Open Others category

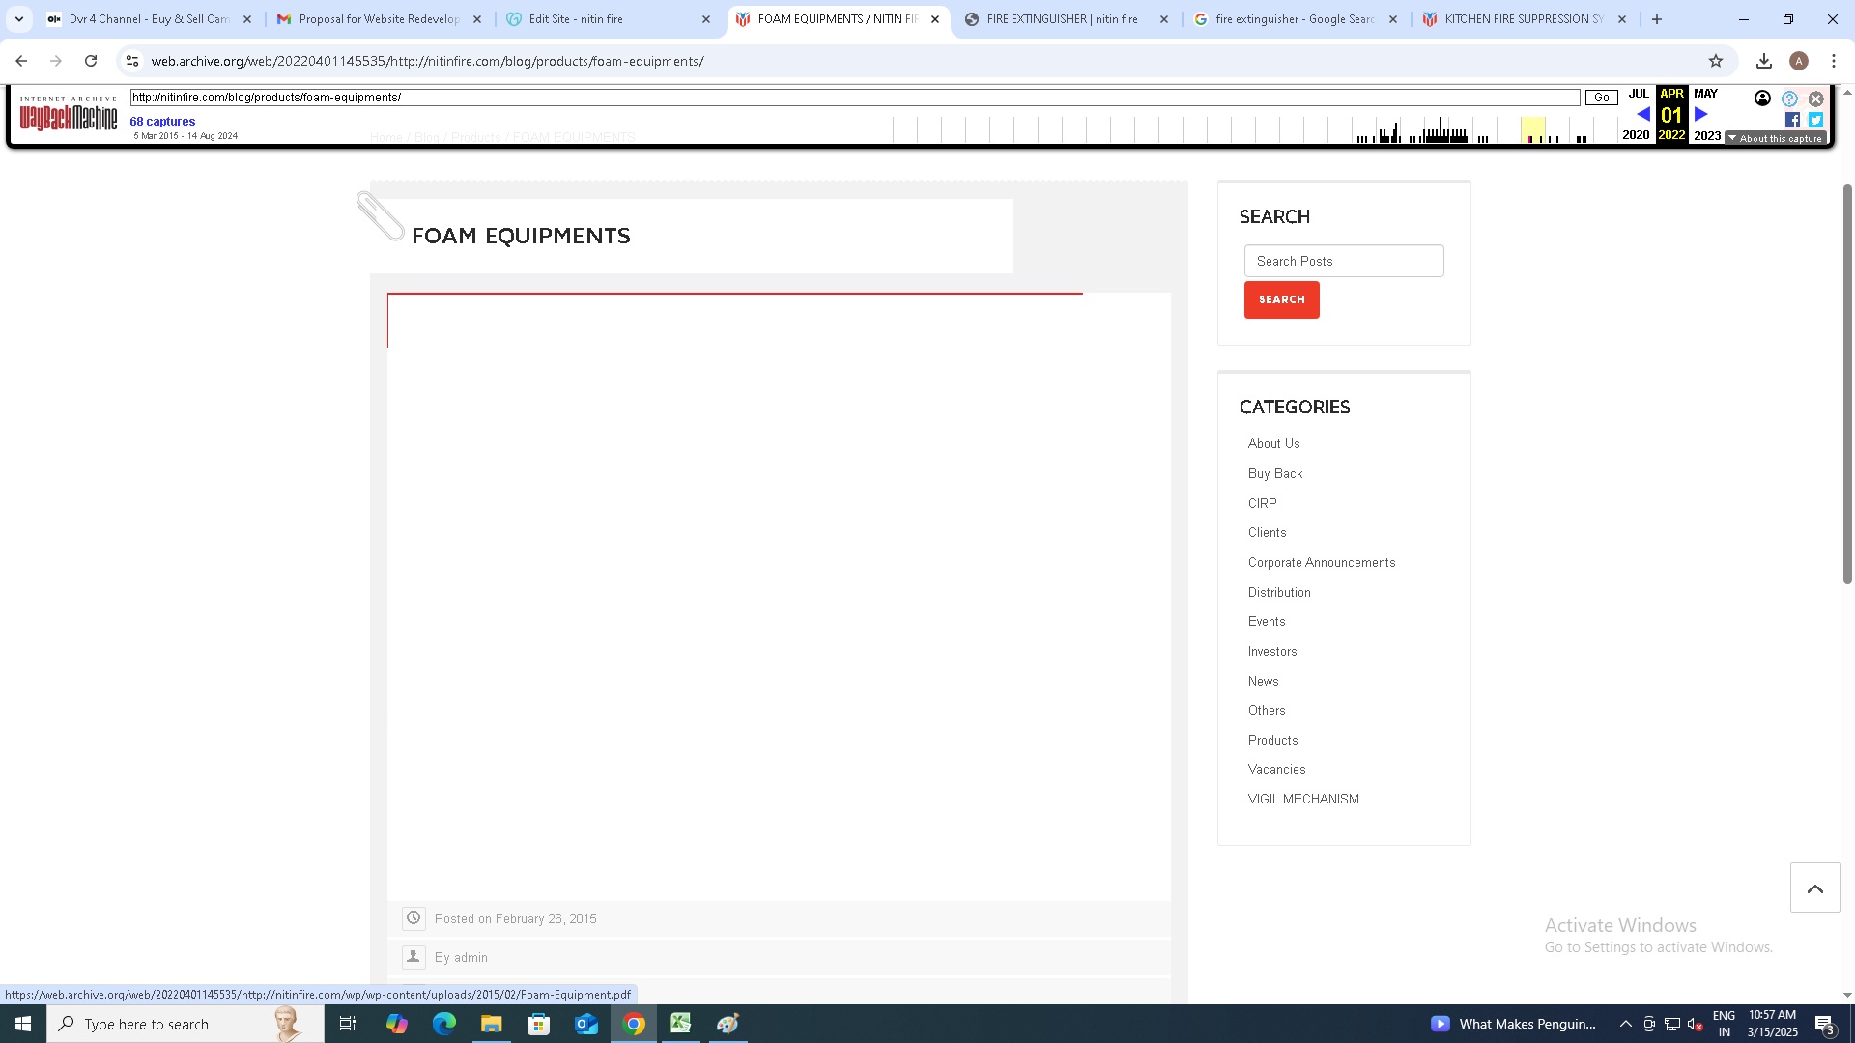pyautogui.click(x=1267, y=711)
